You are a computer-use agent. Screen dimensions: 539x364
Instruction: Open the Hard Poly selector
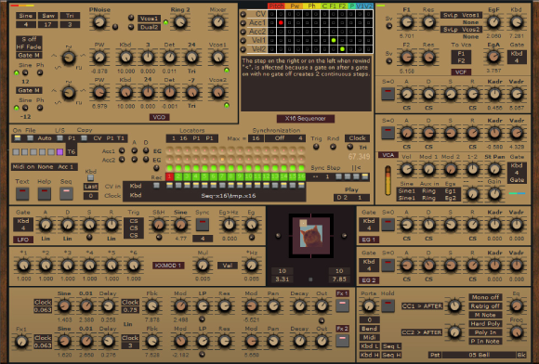485,323
